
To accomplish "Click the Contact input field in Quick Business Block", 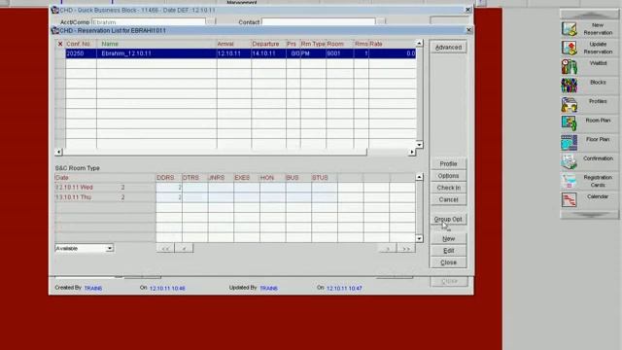I will (318, 21).
